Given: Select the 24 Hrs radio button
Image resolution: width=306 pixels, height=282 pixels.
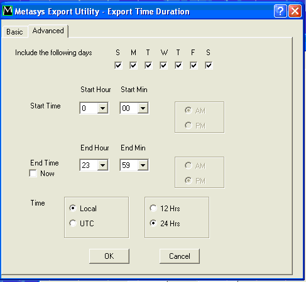Looking at the screenshot, I should tap(153, 223).
